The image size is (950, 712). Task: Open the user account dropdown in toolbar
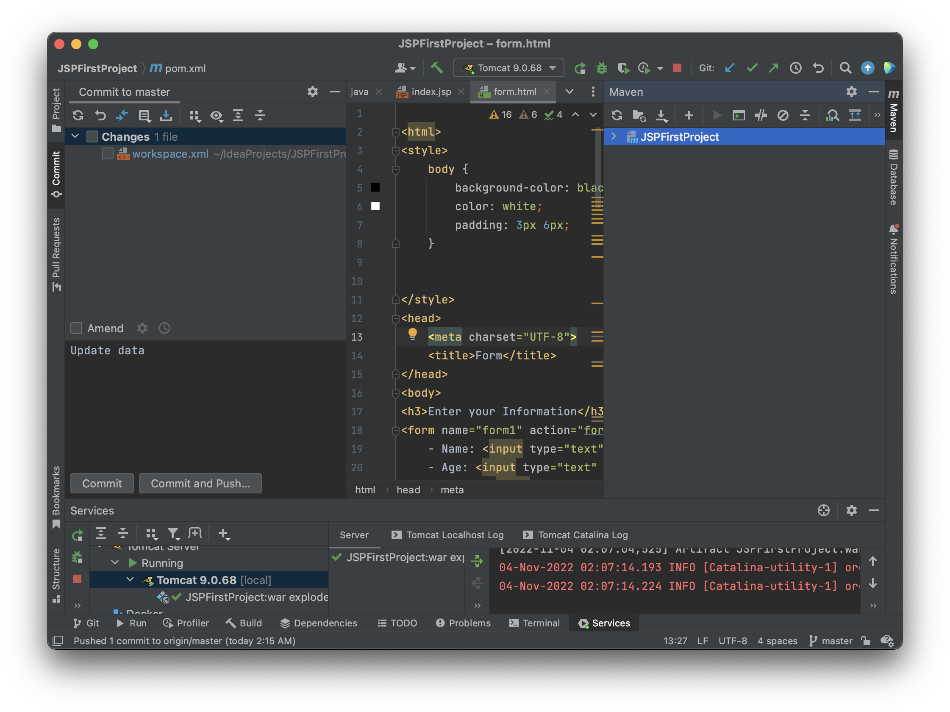pos(405,68)
